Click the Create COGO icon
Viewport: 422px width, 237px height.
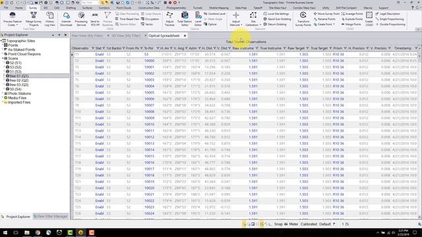coord(369,19)
